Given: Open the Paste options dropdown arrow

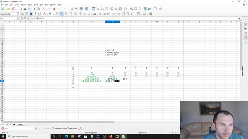Looking at the screenshot, I should click(46, 9).
